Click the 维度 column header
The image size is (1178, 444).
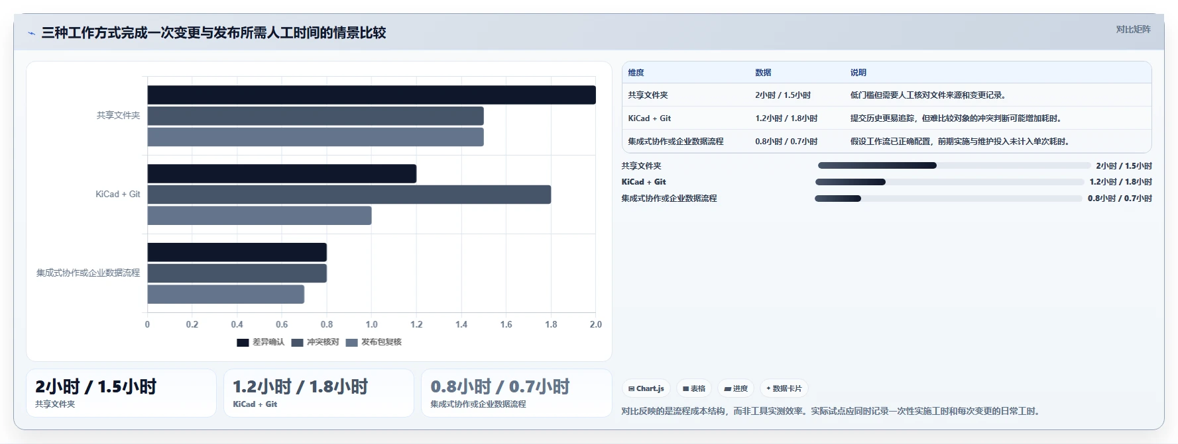pyautogui.click(x=636, y=73)
